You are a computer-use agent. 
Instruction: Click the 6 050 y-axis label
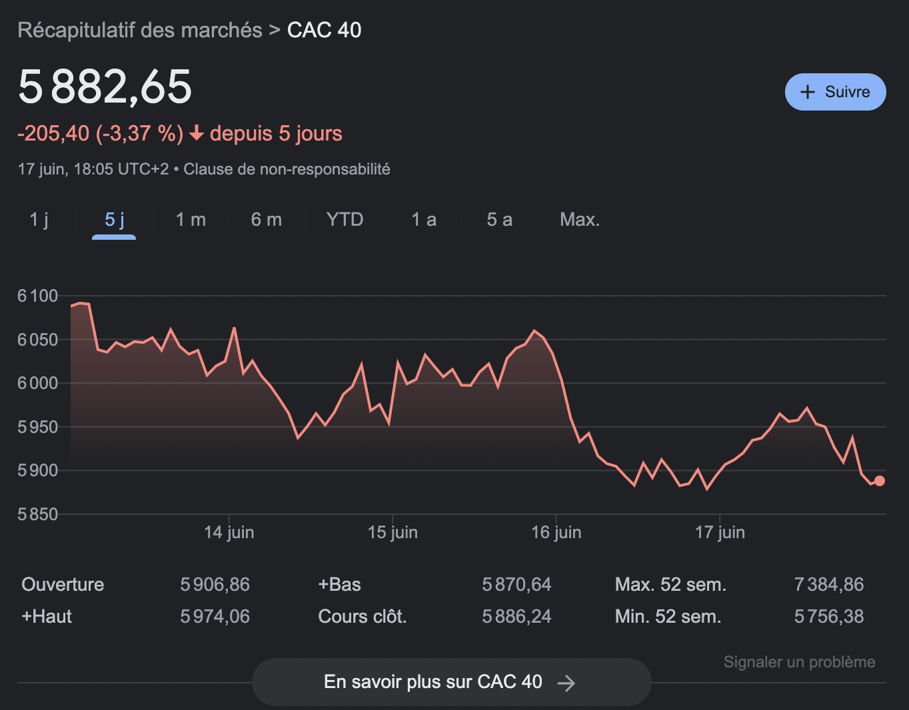tap(38, 340)
